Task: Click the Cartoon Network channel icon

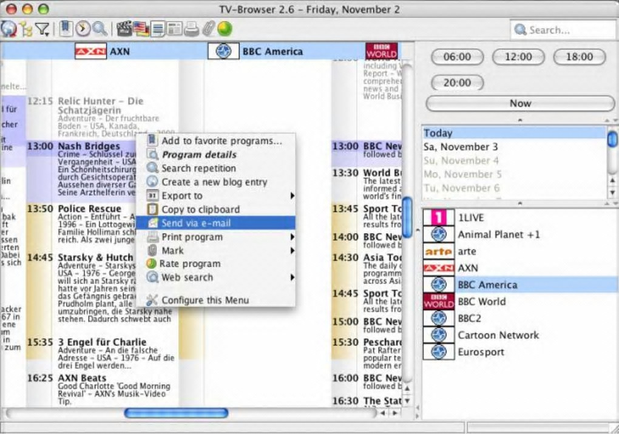Action: (438, 335)
